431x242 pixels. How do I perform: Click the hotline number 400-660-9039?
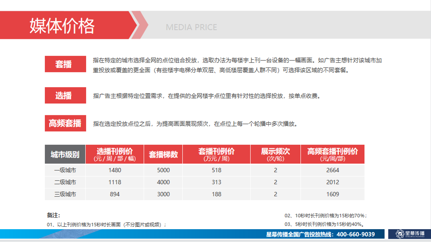(356, 234)
